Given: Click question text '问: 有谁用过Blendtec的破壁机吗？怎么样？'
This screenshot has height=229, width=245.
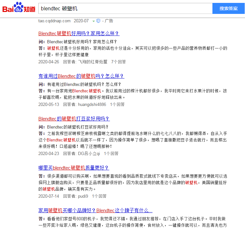Looking at the screenshot, I should [80, 85].
